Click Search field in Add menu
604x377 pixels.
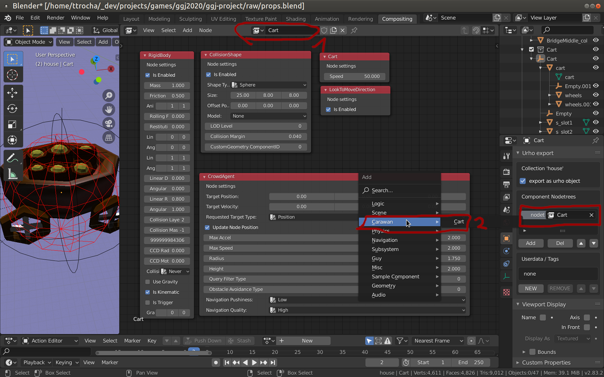coord(400,190)
